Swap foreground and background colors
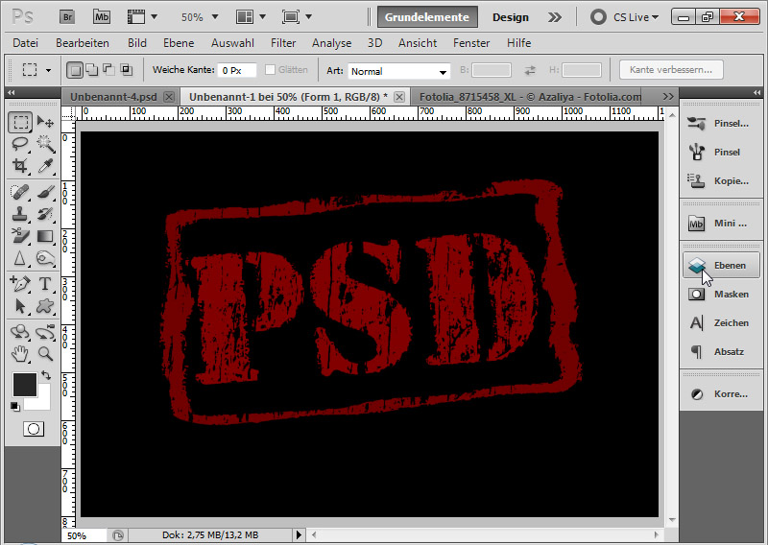The image size is (768, 545). [46, 375]
